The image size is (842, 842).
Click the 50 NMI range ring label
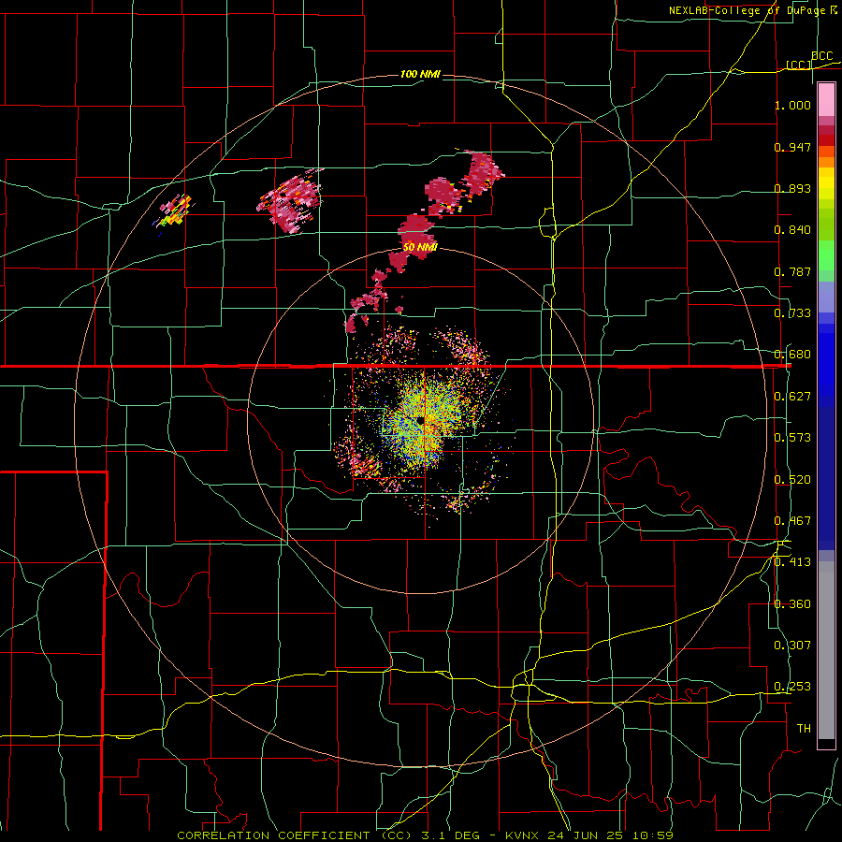pos(420,247)
